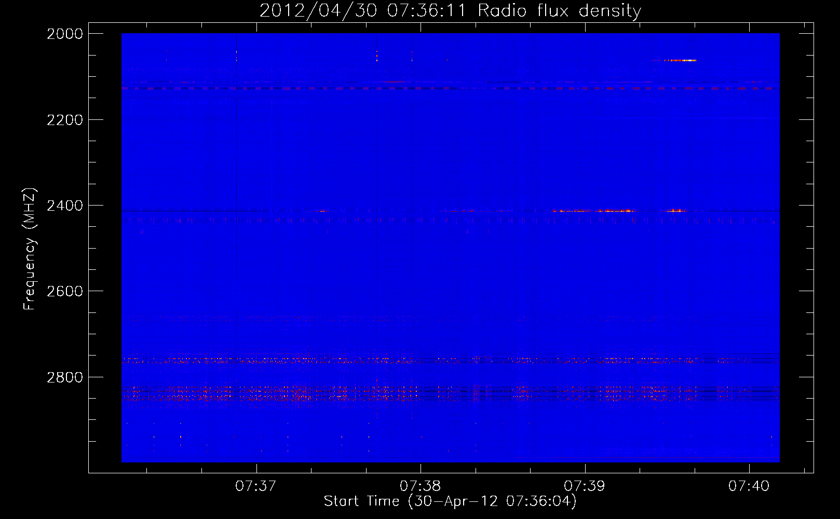Click the '2400' frequency axis label
Screen dimensions: 840x519
[65, 206]
